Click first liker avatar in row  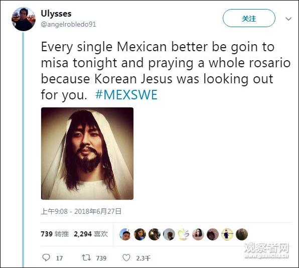pyautogui.click(x=125, y=234)
